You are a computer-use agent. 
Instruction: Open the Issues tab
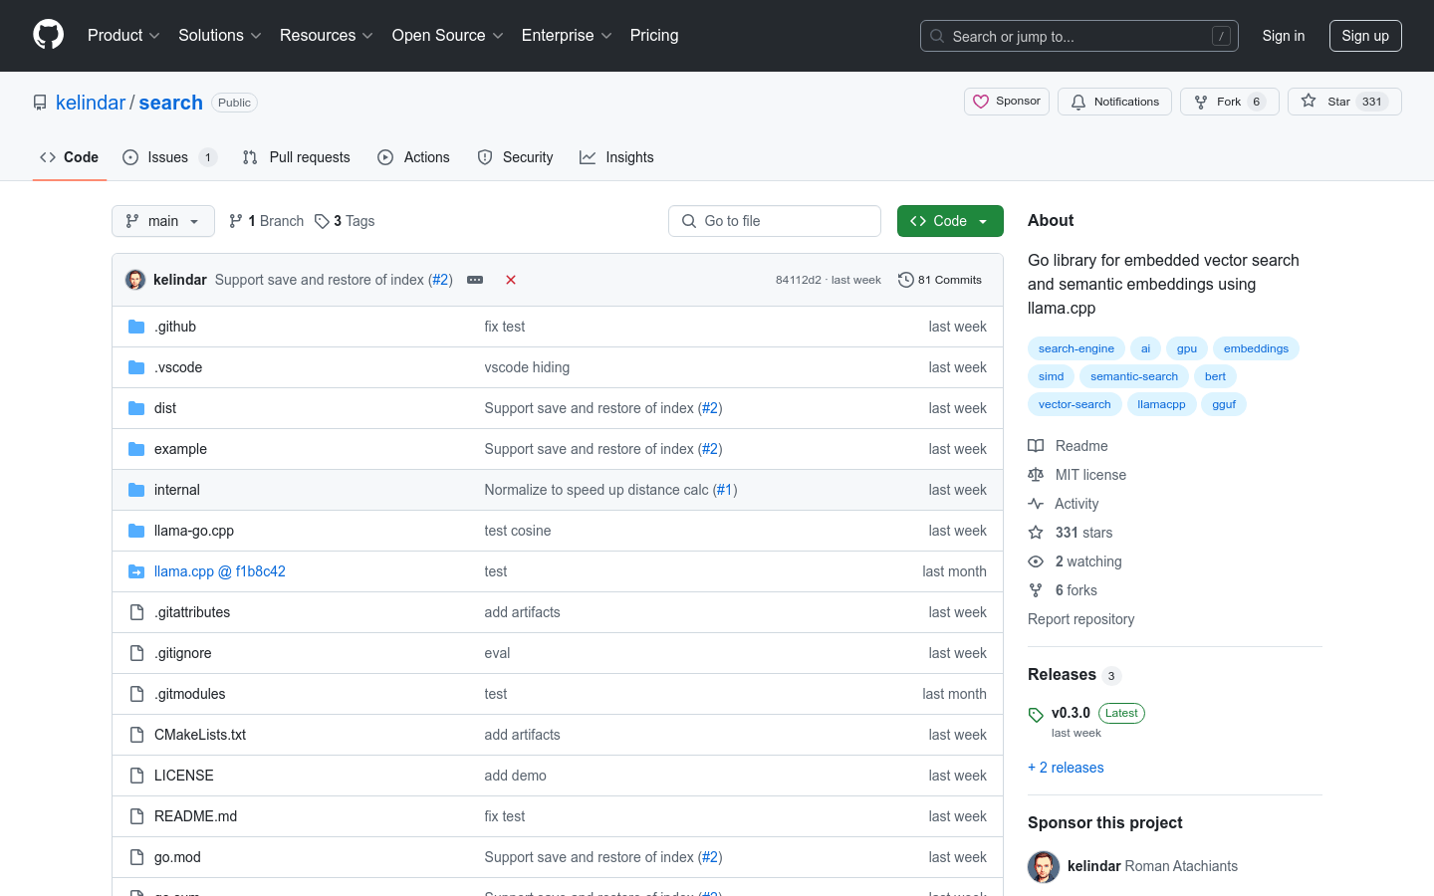[x=168, y=157]
